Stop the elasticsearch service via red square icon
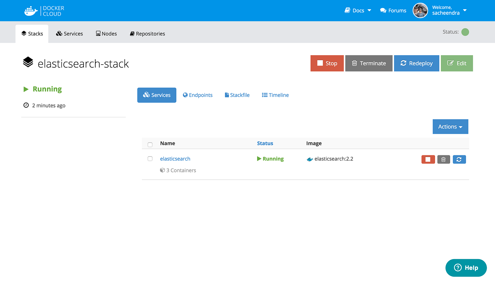This screenshot has height=281, width=495. [428, 159]
